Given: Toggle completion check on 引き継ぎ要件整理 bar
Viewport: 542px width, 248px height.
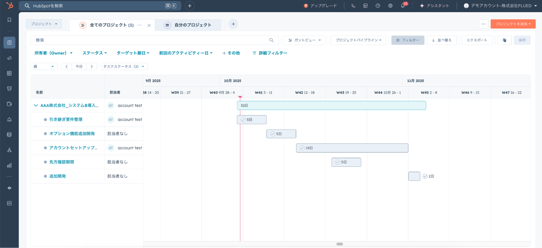Looking at the screenshot, I should [243, 120].
